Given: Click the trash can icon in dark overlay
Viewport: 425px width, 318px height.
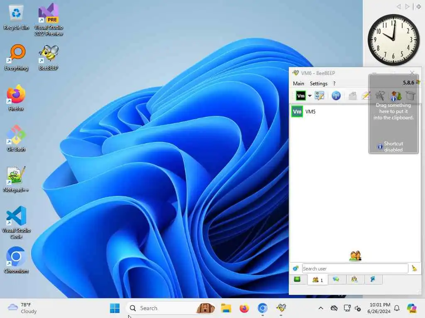Looking at the screenshot, I should click(410, 96).
